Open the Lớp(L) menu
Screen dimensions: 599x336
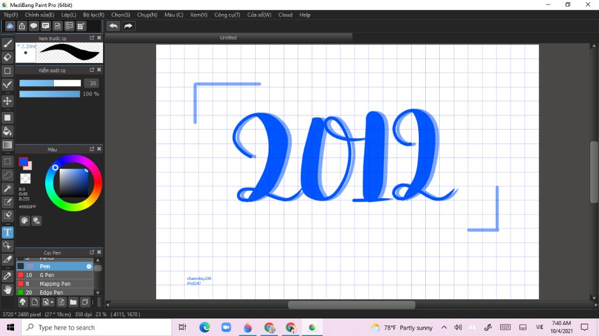69,15
